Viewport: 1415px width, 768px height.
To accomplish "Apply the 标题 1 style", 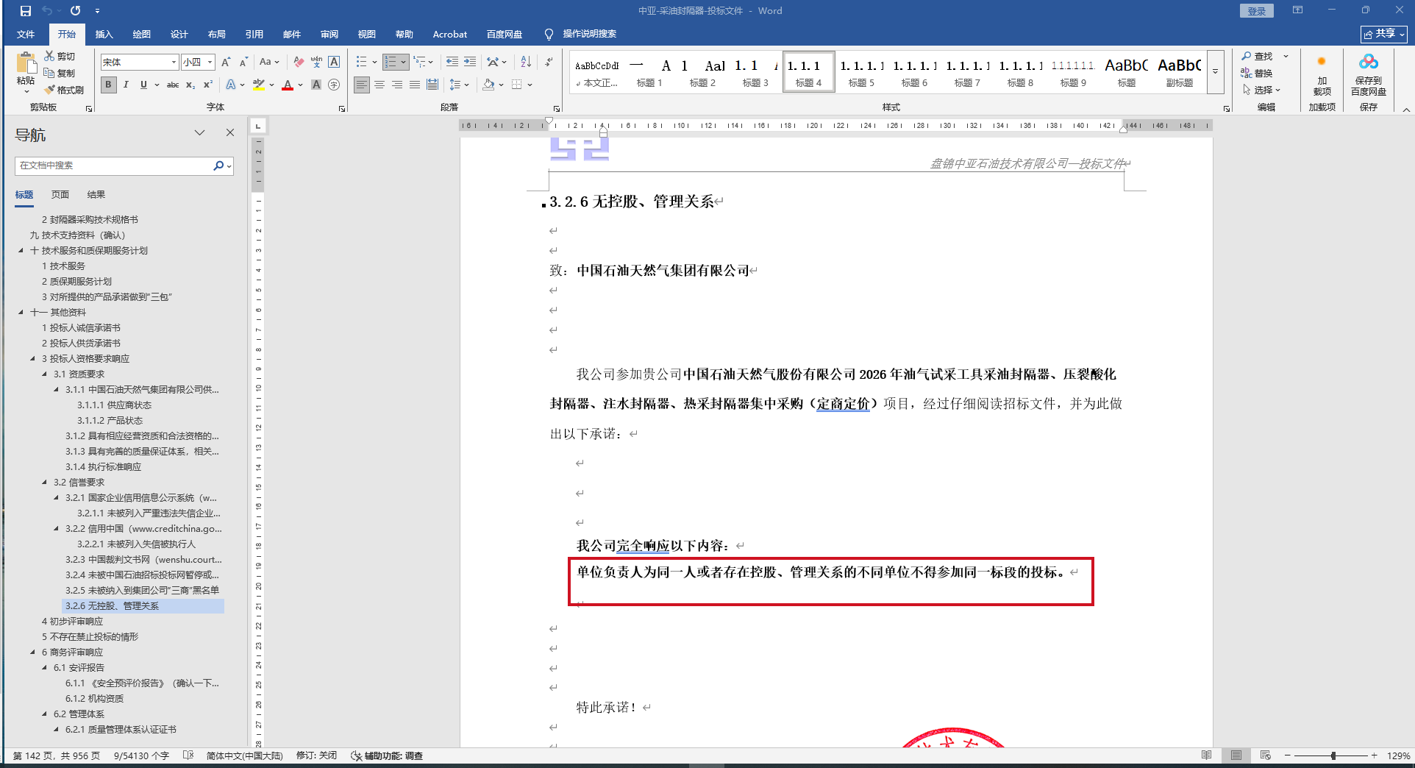I will pos(649,72).
